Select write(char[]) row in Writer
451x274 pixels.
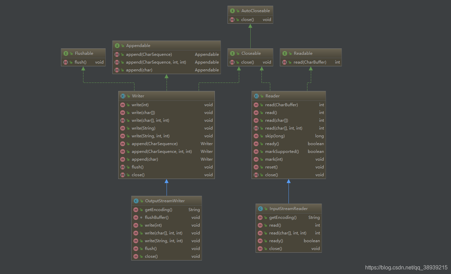167,113
